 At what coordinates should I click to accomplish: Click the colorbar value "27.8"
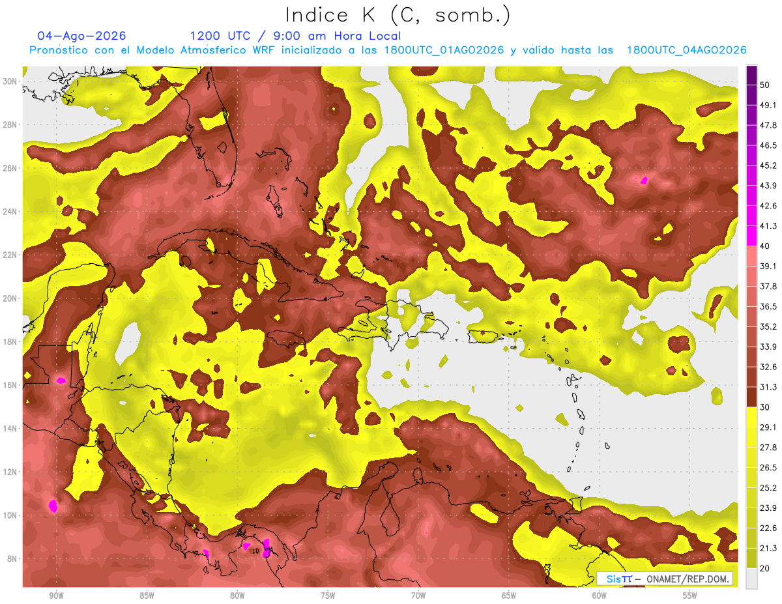pyautogui.click(x=768, y=447)
